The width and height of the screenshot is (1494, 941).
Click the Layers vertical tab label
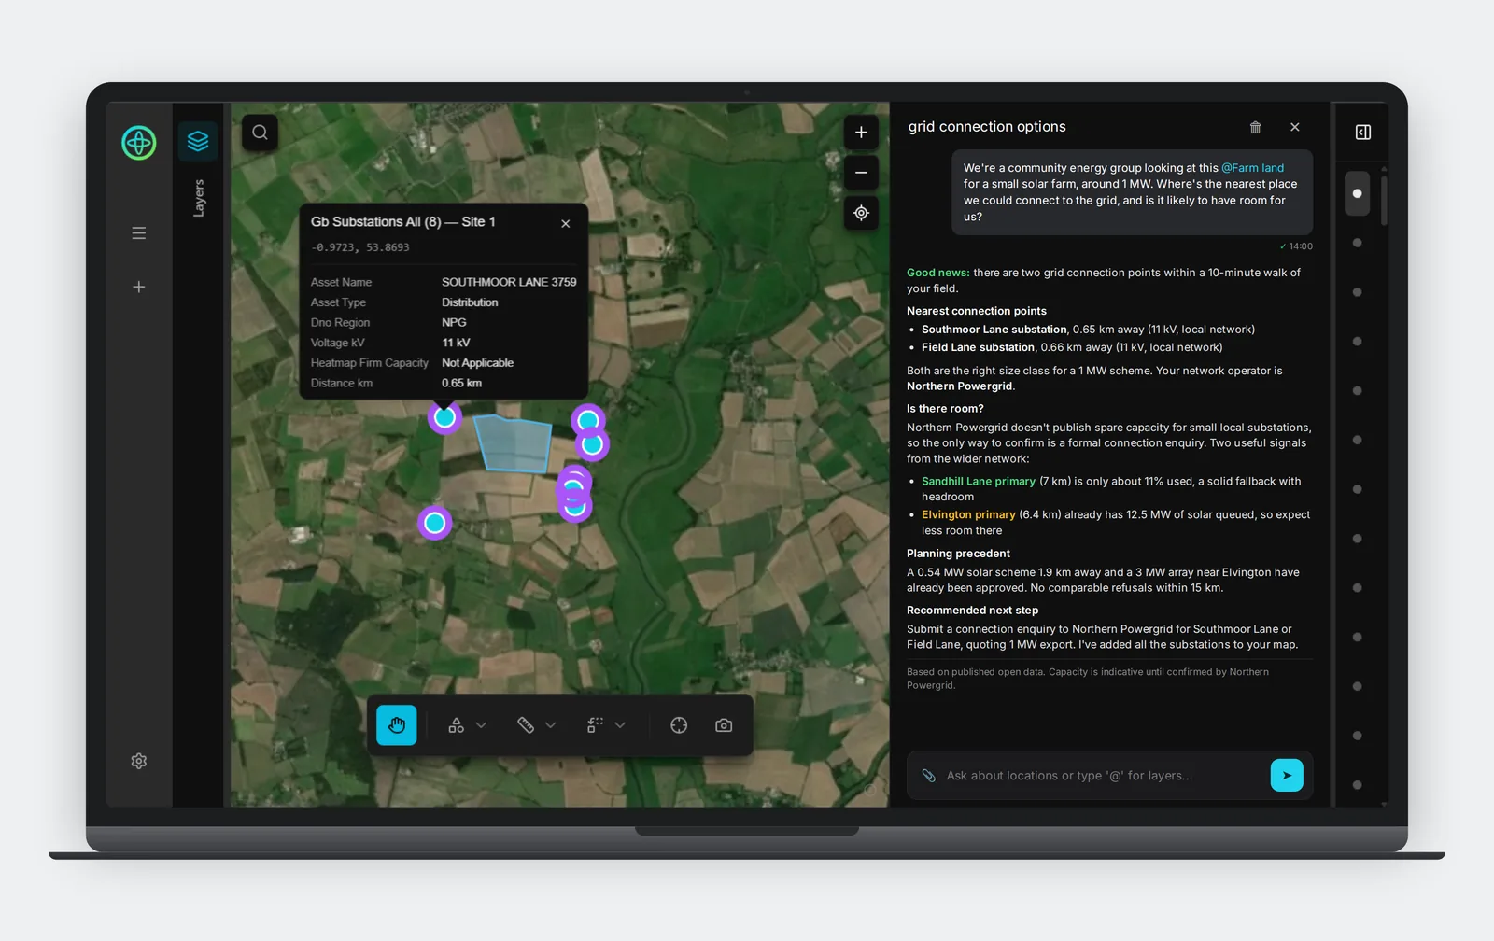coord(199,198)
